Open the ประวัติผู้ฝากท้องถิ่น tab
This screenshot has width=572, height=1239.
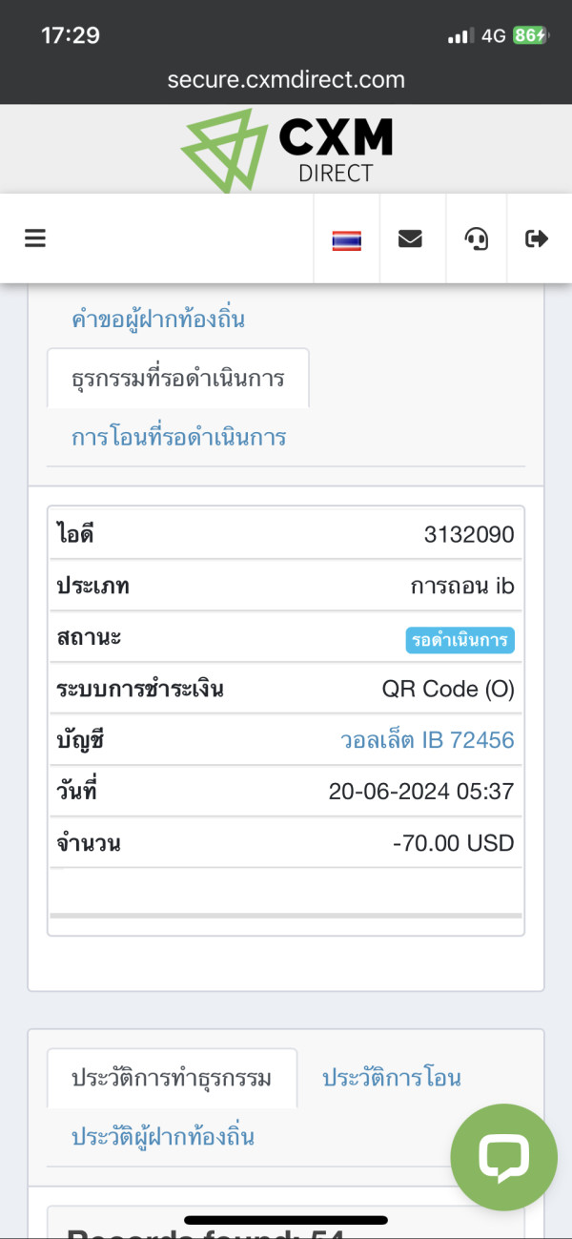[163, 1136]
